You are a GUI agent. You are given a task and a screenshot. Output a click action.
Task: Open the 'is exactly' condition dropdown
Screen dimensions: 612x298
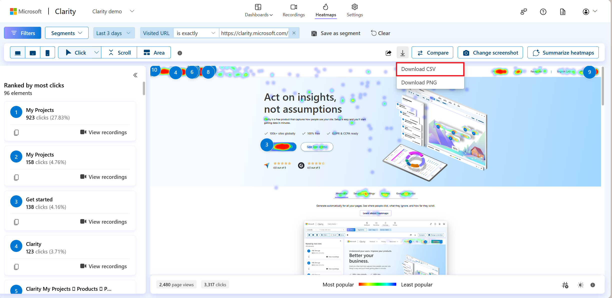(196, 33)
